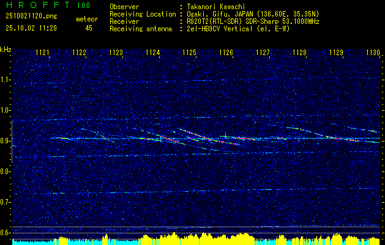Click the 1127 time axis marker
Screen dimensions: 385x245
(x=263, y=52)
